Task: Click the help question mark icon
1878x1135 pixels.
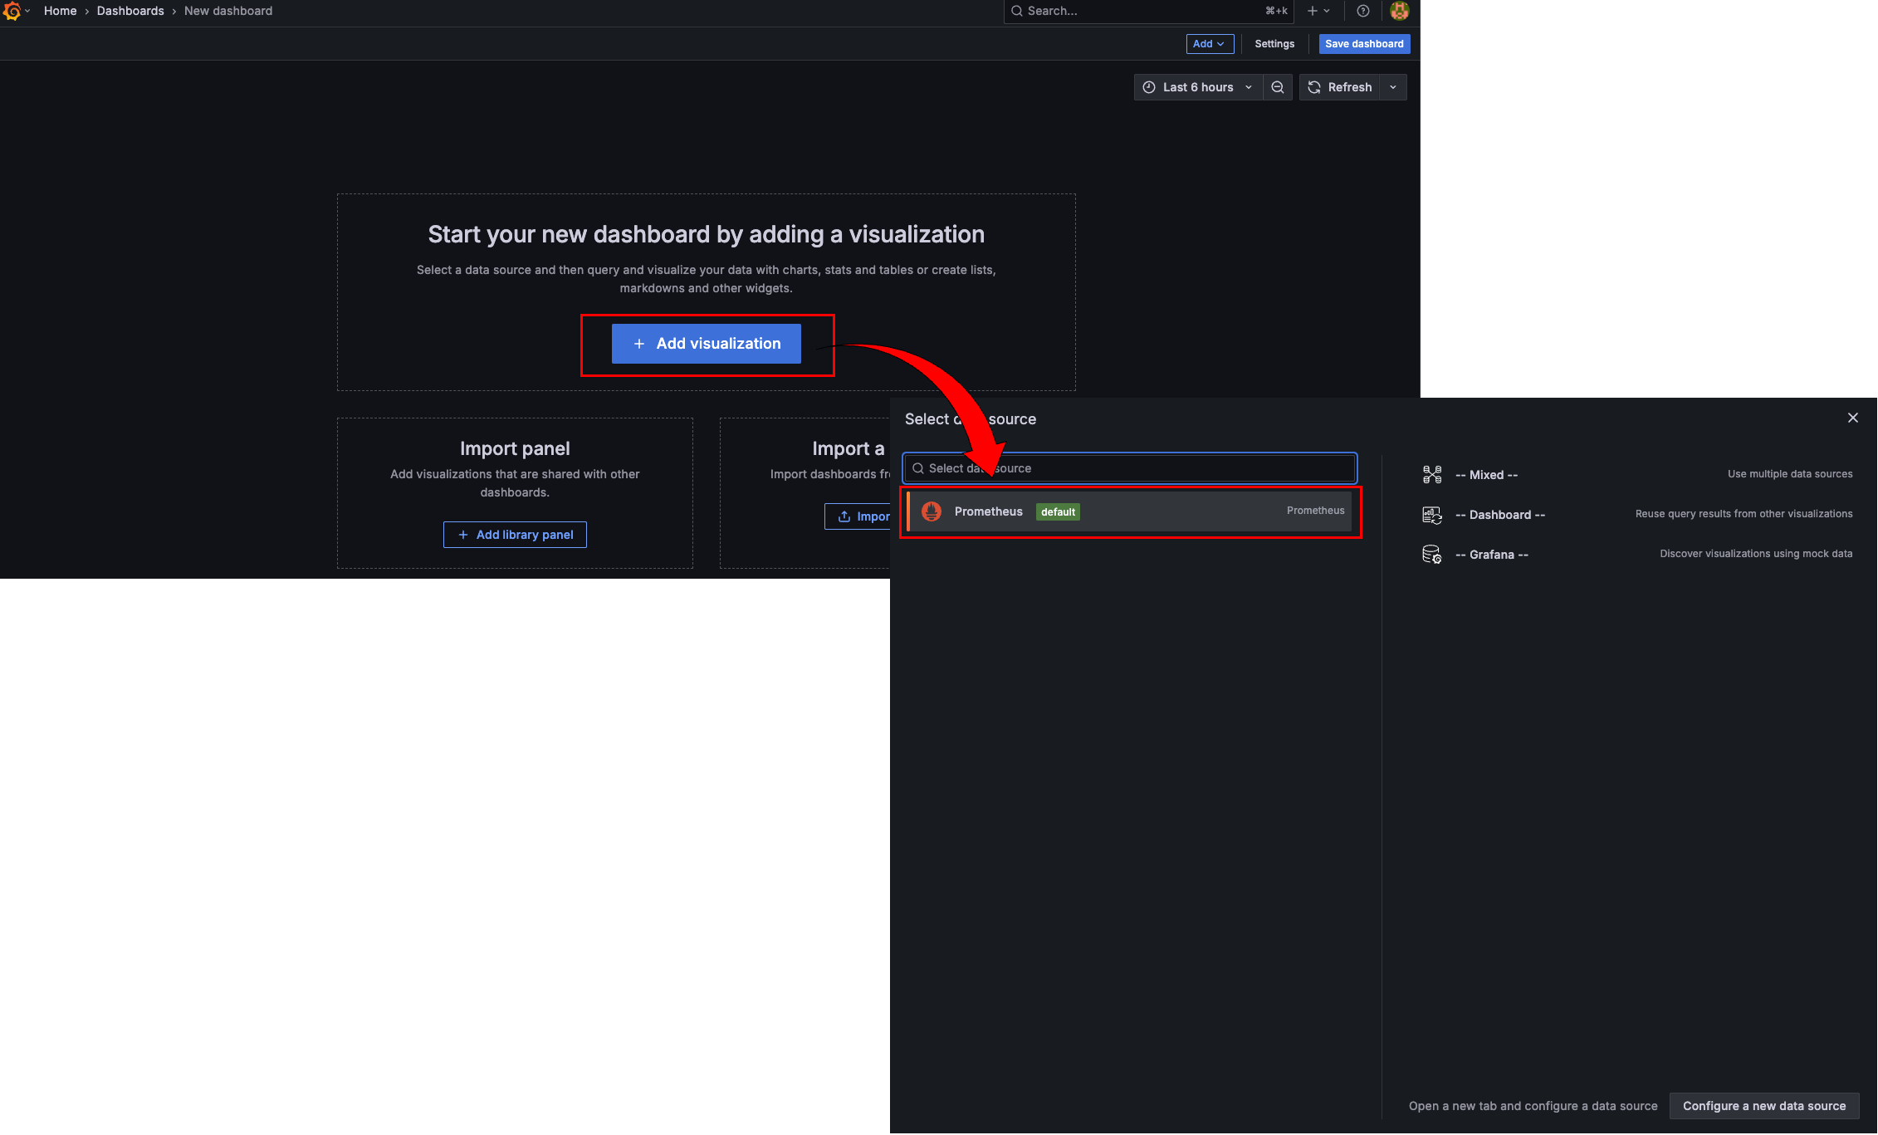Action: (x=1362, y=11)
